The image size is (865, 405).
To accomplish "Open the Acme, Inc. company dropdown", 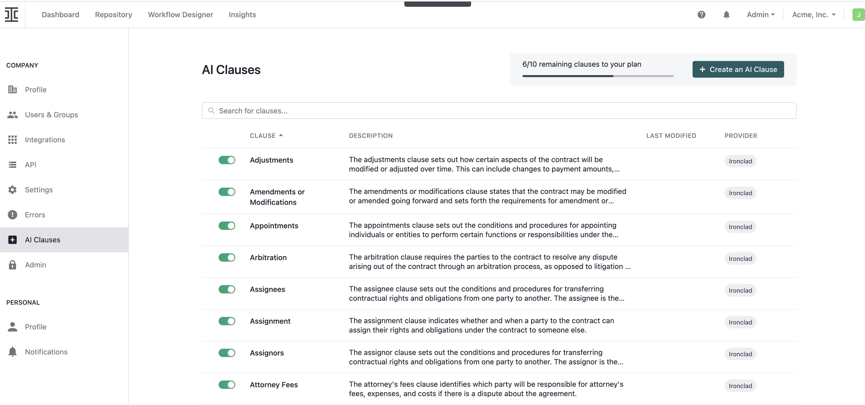I will pyautogui.click(x=814, y=14).
